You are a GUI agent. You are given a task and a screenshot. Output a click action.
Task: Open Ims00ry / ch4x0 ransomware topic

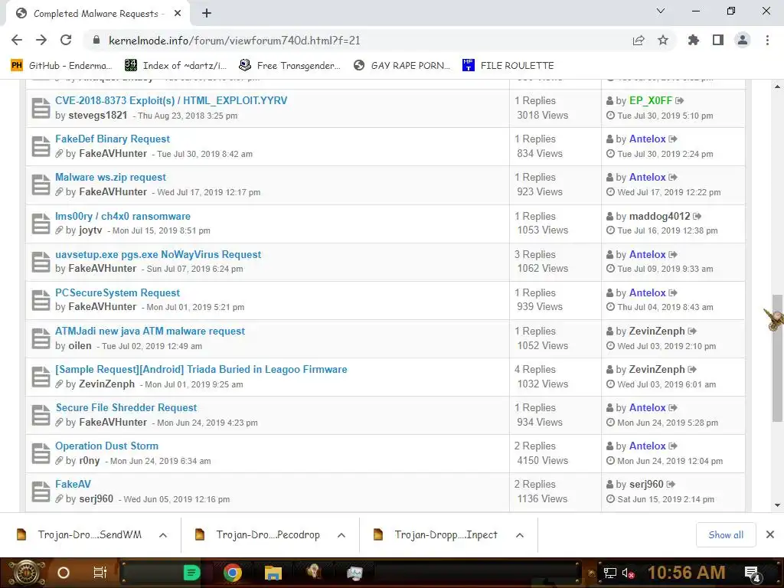122,216
